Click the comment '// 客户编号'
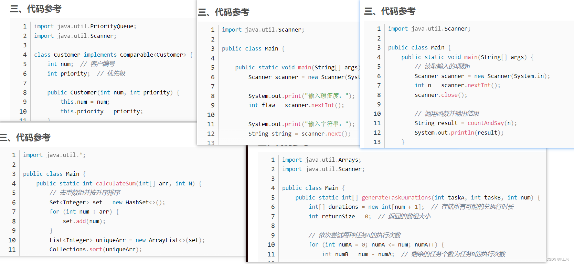The image size is (574, 264). click(x=97, y=64)
